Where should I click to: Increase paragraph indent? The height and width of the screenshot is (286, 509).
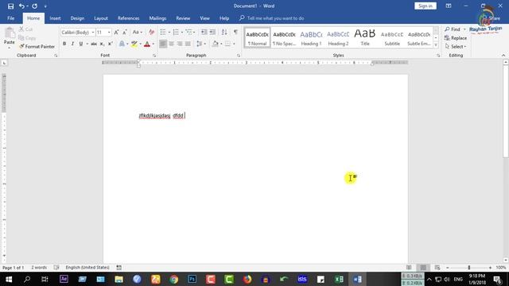click(x=212, y=32)
